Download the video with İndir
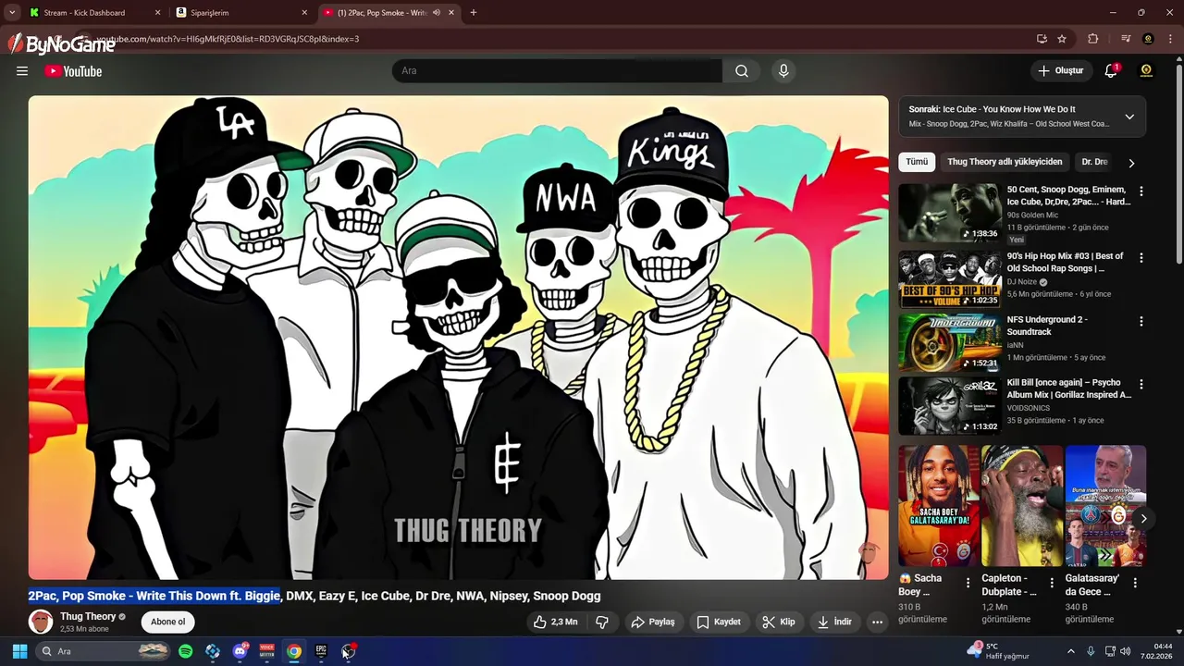This screenshot has height=666, width=1184. pos(834,623)
